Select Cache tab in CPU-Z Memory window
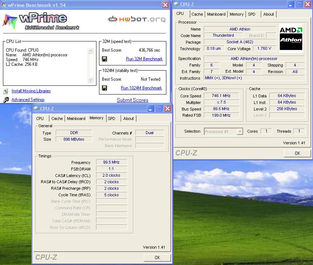313x265 pixels. tap(57, 119)
